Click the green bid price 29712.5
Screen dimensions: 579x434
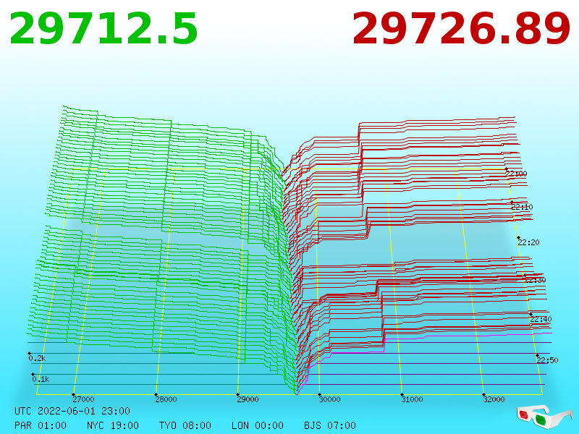click(x=103, y=29)
